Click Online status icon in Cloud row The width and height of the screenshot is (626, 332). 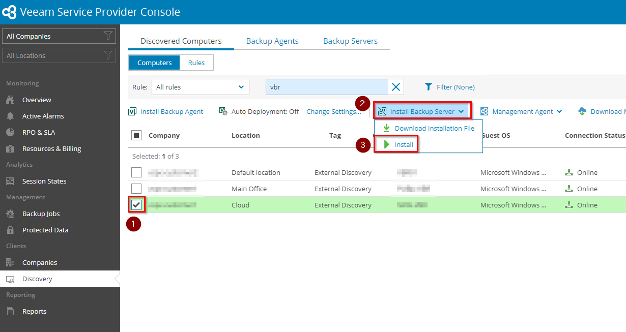point(569,205)
